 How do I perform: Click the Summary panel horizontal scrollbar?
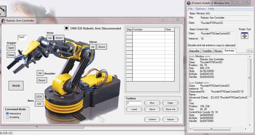coord(218,129)
